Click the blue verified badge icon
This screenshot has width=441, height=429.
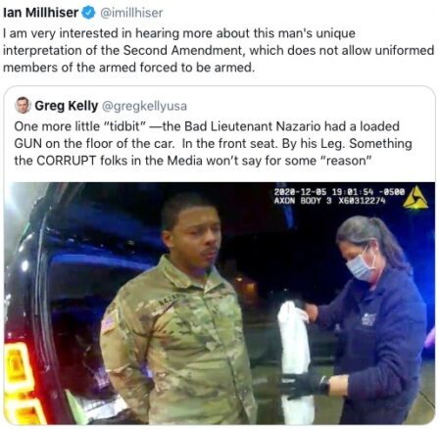click(x=88, y=13)
